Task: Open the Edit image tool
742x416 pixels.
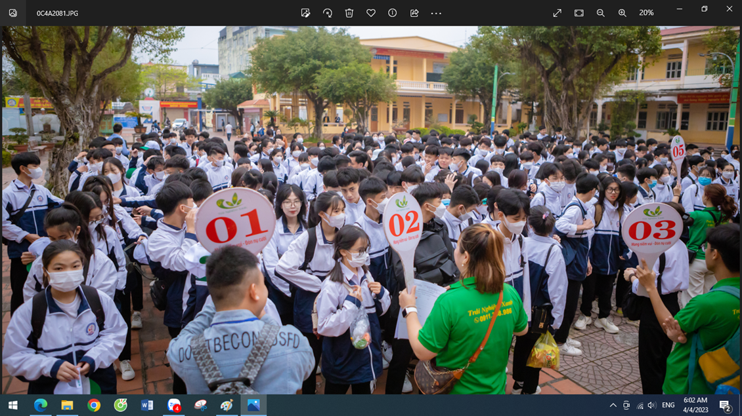Action: point(305,13)
